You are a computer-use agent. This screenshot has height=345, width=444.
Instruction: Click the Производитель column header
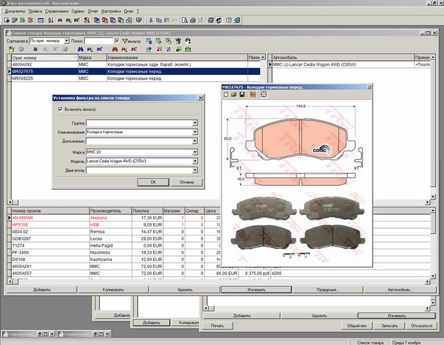(110, 211)
